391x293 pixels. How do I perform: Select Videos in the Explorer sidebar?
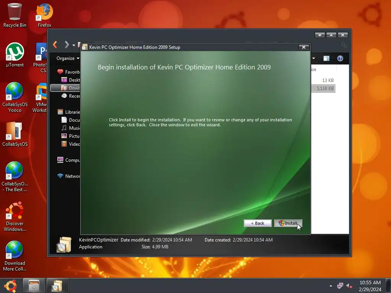coord(71,144)
